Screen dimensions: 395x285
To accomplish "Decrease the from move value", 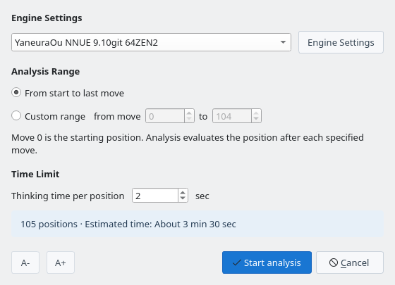I will coord(189,119).
